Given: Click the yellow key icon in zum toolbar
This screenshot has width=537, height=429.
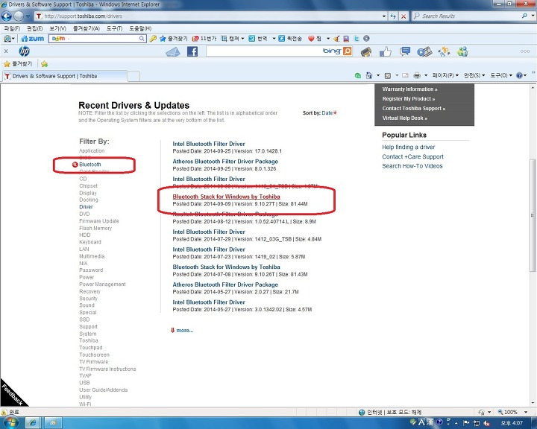Looking at the screenshot, I should click(153, 39).
